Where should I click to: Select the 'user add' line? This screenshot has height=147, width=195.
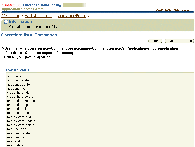tap(14, 141)
